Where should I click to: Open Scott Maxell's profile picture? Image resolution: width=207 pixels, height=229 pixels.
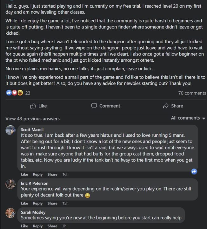(10, 130)
